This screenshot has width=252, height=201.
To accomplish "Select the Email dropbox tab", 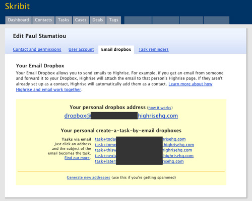I will click(x=116, y=49).
